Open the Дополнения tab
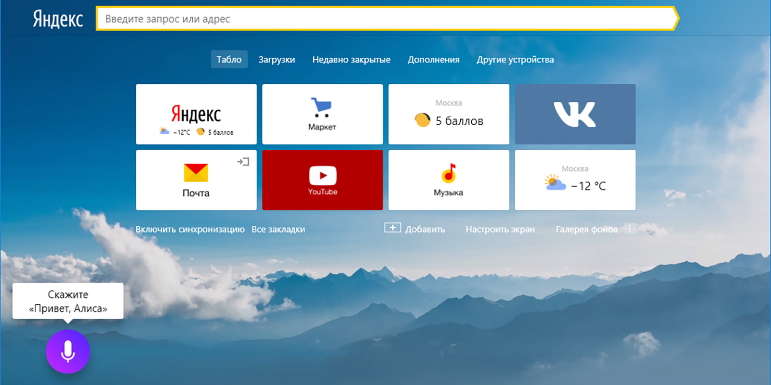Viewport: 771px width, 385px height. (x=434, y=59)
